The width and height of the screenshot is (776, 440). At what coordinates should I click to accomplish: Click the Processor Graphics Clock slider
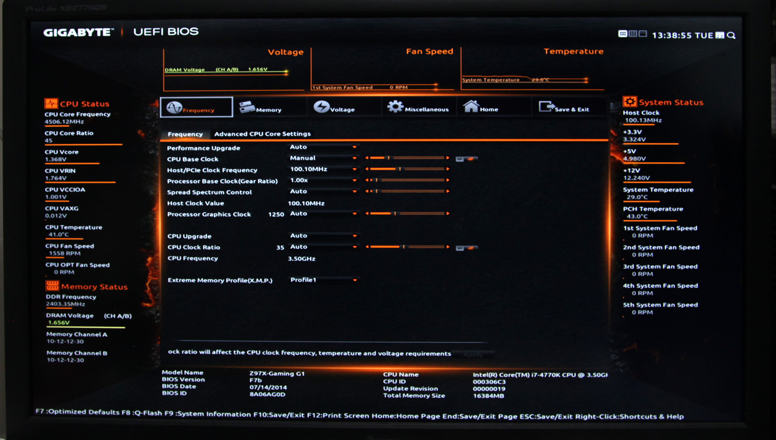[407, 214]
